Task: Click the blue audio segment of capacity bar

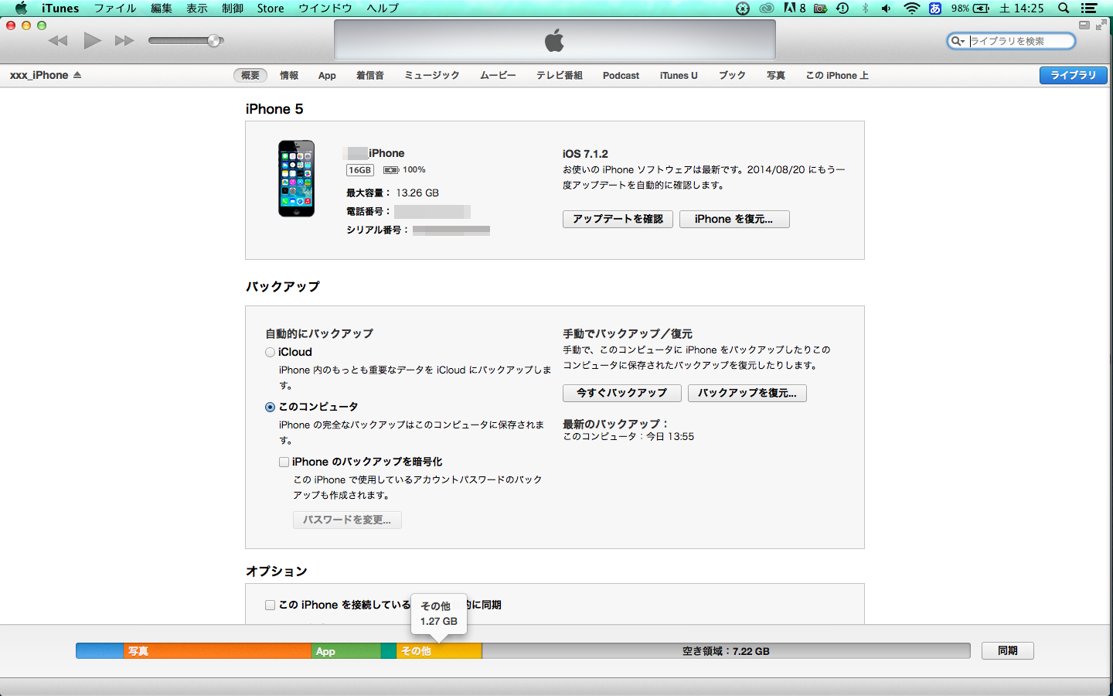Action: [x=99, y=651]
